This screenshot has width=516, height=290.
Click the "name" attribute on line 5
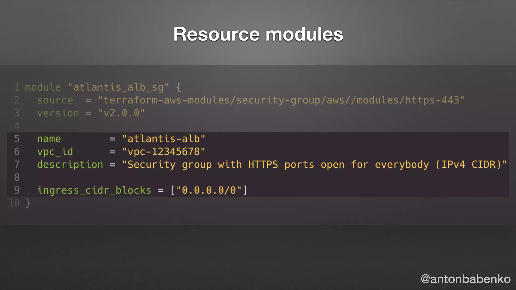[x=49, y=139]
